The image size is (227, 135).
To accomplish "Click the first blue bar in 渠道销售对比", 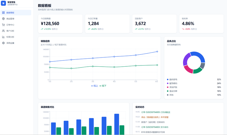I will [x=53, y=129].
